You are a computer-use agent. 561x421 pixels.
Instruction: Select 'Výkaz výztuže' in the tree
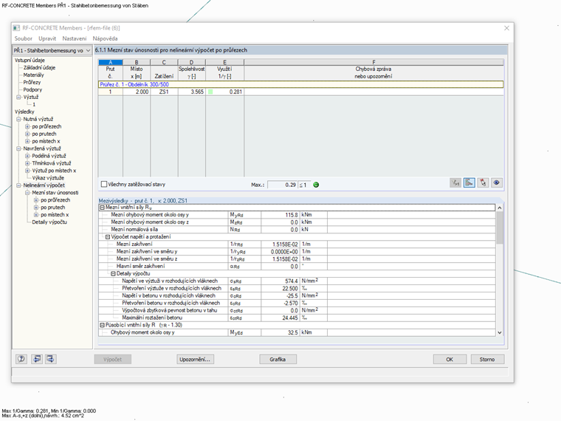click(x=48, y=178)
